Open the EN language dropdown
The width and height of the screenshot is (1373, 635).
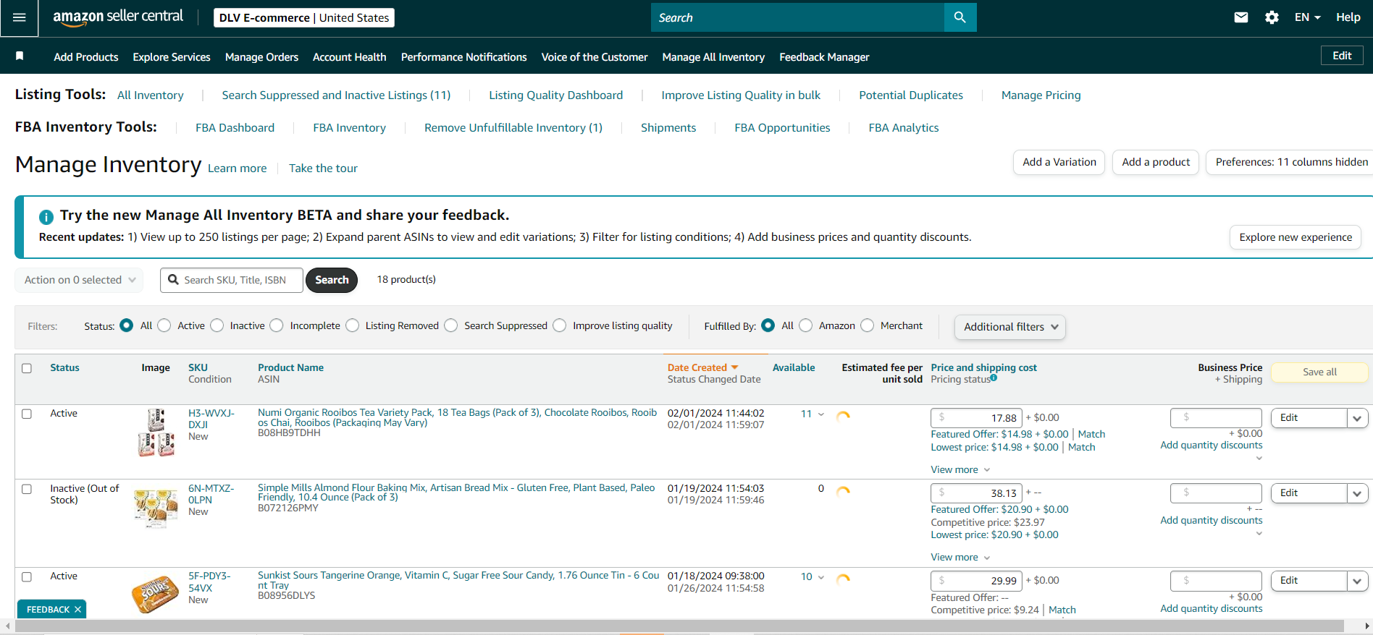(1308, 17)
